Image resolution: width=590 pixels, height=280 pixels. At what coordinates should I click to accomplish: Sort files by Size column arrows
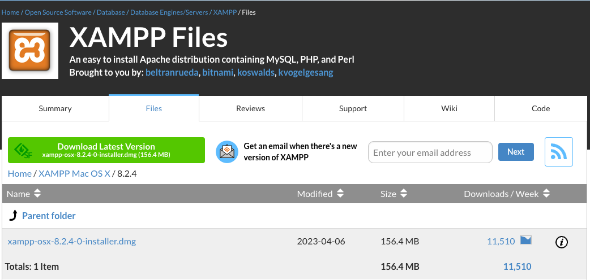point(404,194)
